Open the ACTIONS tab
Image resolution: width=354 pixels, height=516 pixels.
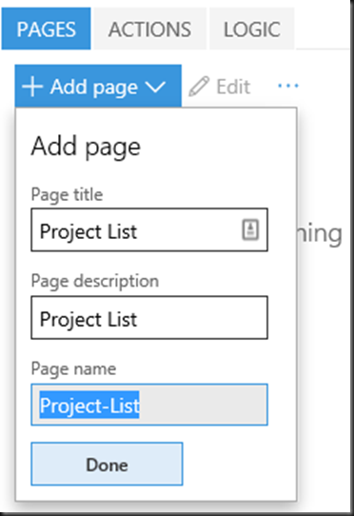pyautogui.click(x=150, y=29)
